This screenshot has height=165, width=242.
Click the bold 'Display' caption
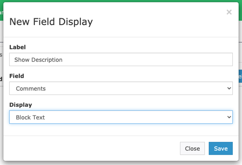[20, 105]
